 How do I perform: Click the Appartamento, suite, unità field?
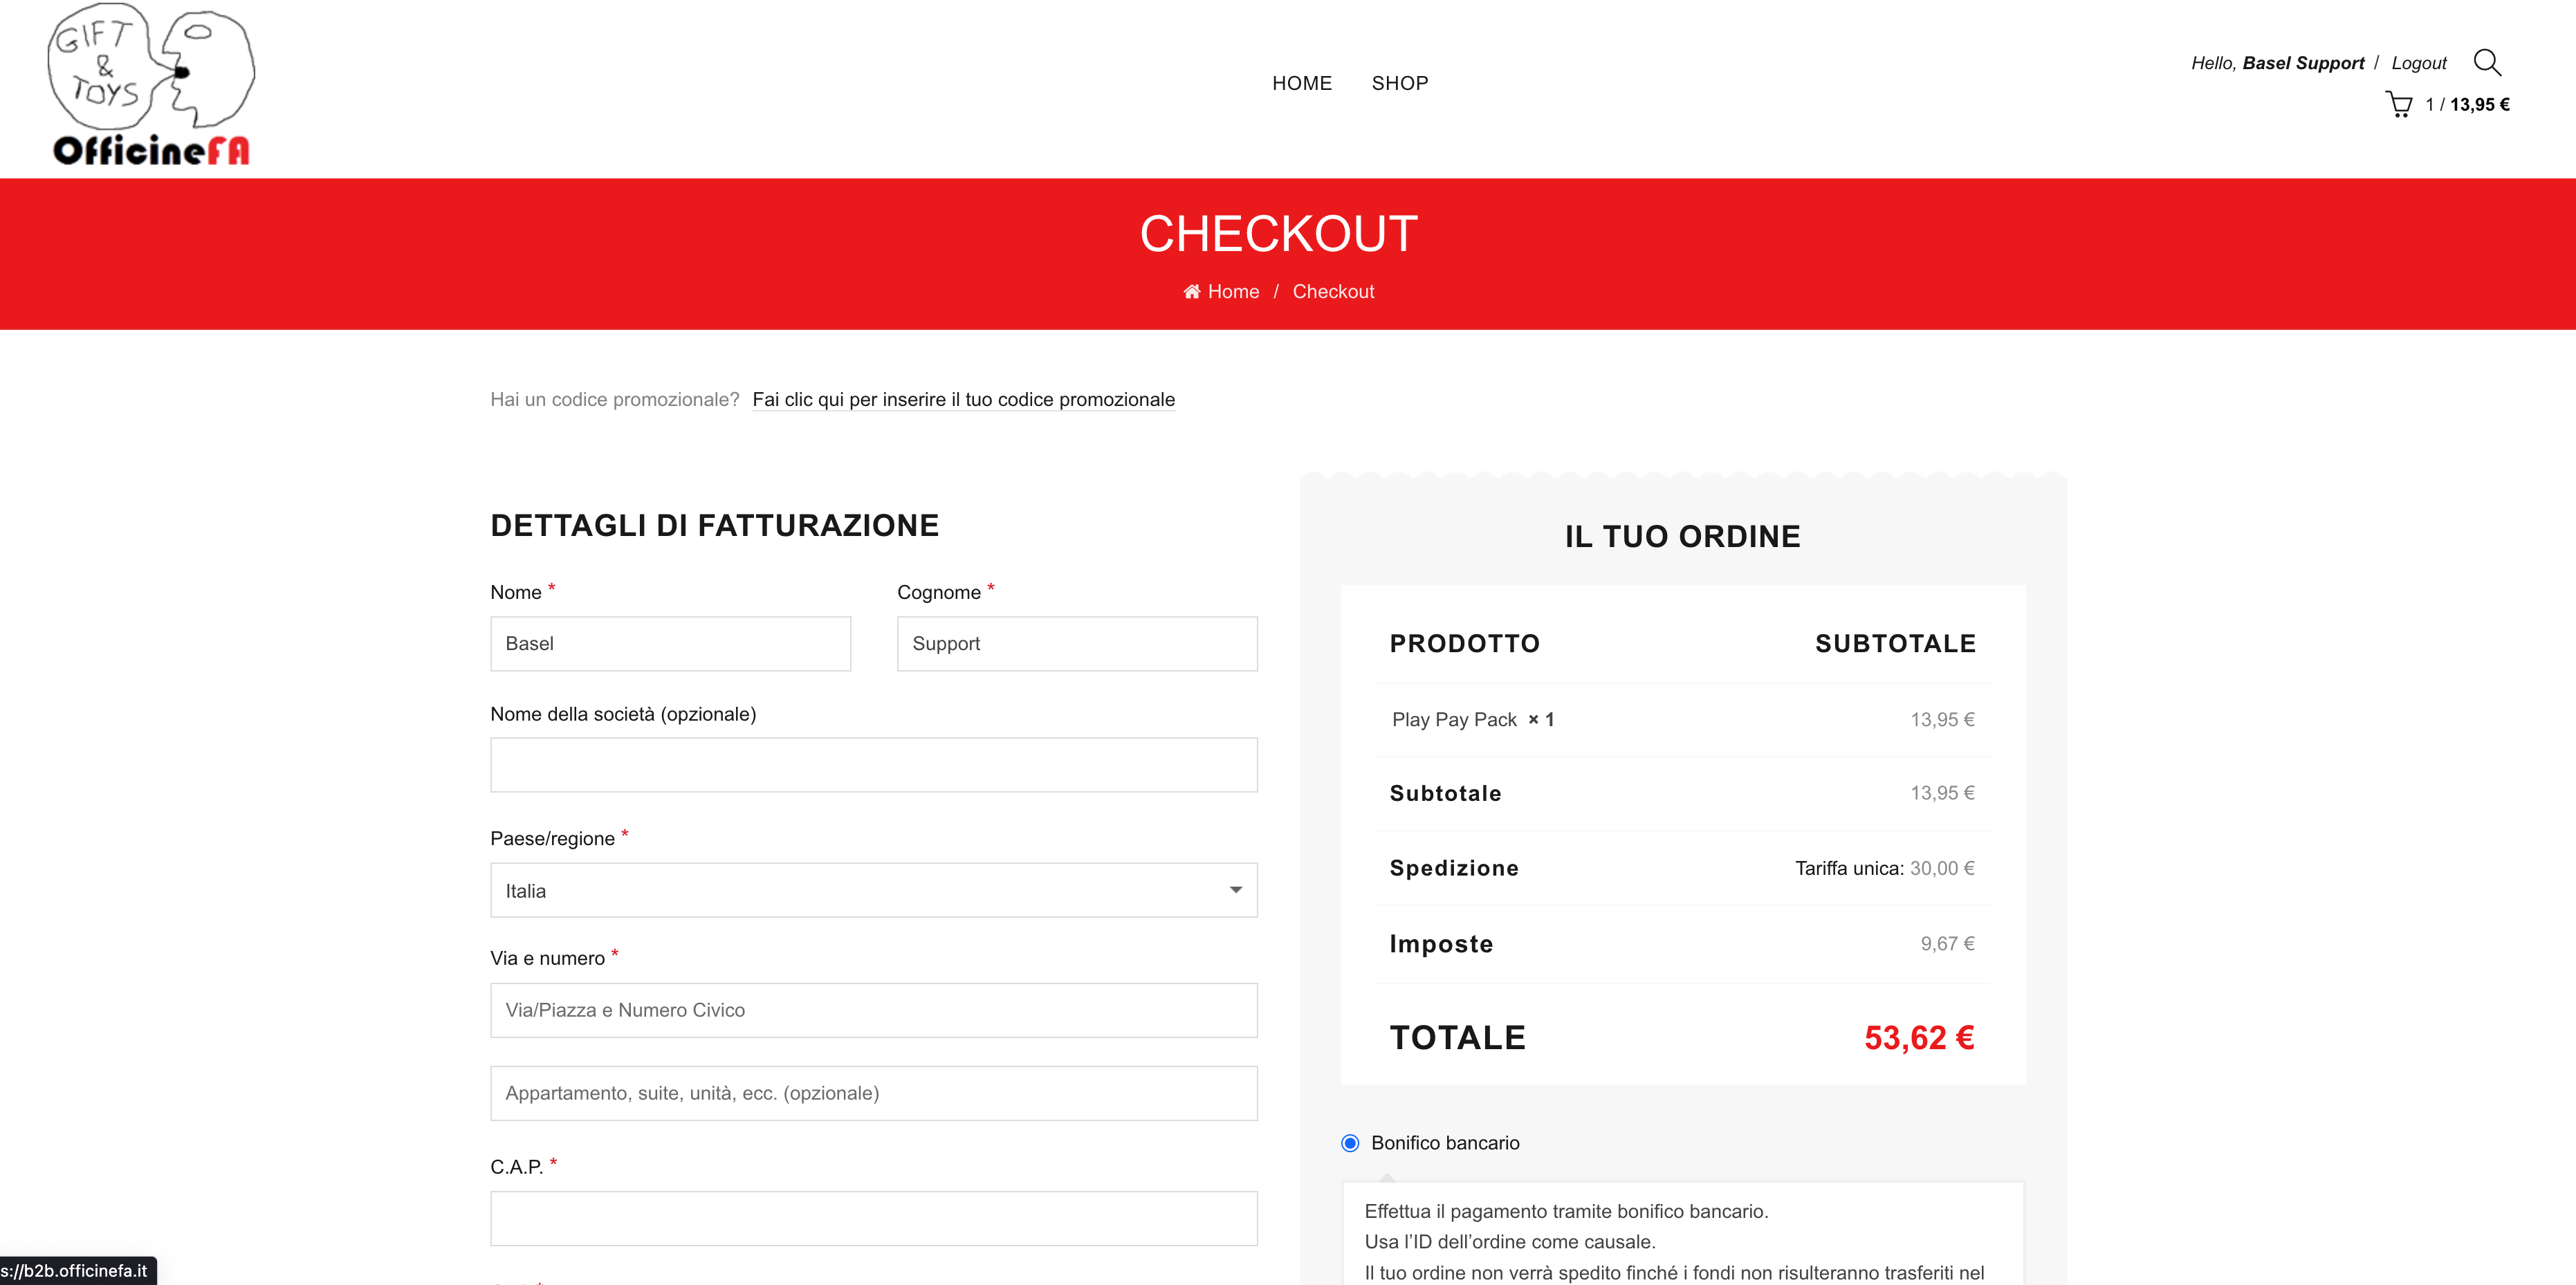coord(873,1093)
